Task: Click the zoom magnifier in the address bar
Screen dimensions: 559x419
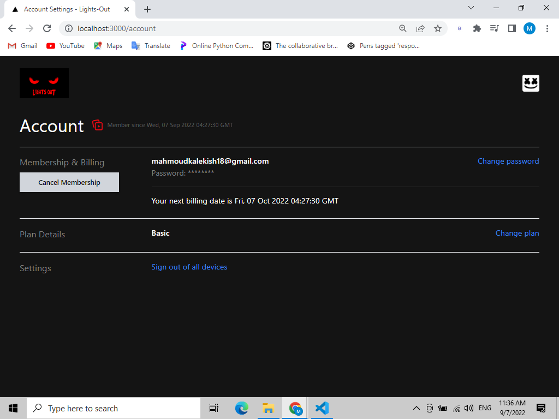Action: click(403, 28)
